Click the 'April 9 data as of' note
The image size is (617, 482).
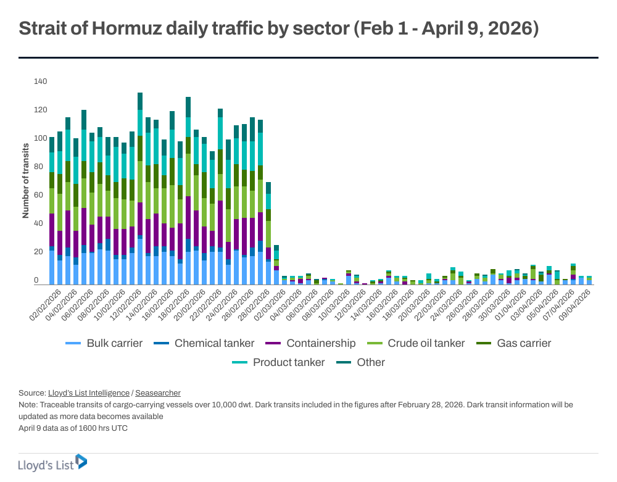(73, 428)
